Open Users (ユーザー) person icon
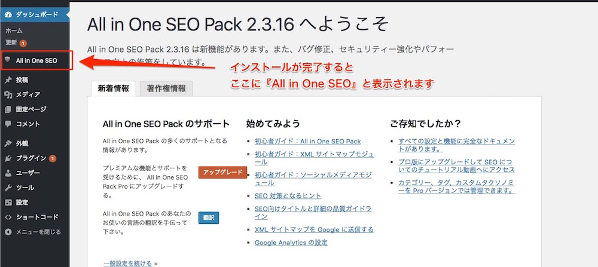Screen dimensions: 598x267 pos(8,173)
